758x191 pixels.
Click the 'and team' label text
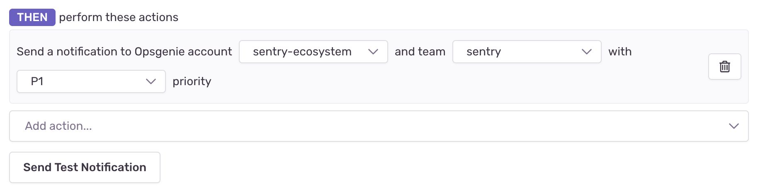click(420, 52)
